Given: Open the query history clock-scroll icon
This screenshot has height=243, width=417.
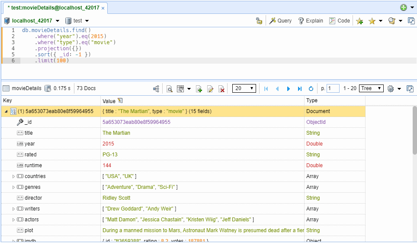Looking at the screenshot, I should (x=391, y=21).
